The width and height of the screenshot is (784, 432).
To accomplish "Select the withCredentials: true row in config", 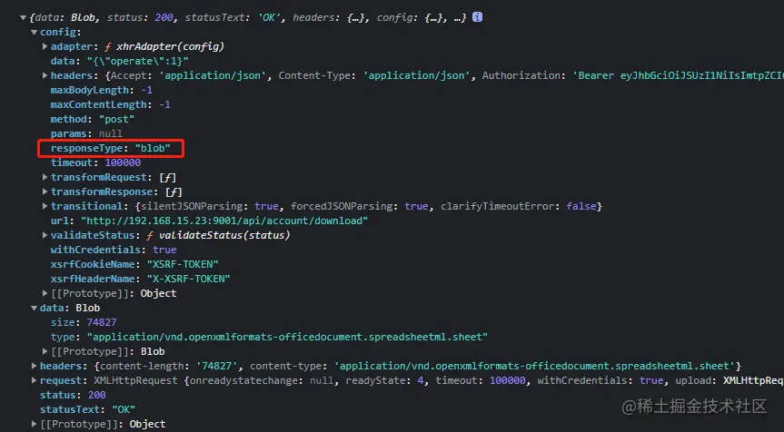I will (114, 250).
